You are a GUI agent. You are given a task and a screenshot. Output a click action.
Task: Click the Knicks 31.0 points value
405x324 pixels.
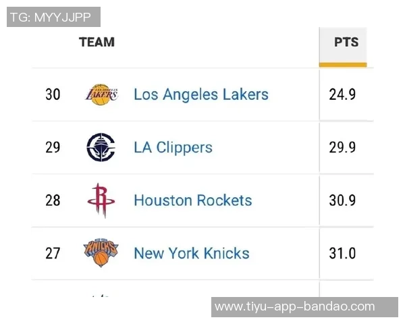click(x=342, y=254)
